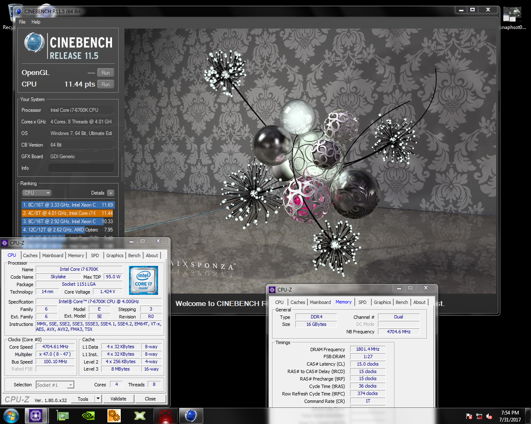The image size is (531, 424).
Task: Switch to Mainboard tab in CPU-Z Memory window
Action: [320, 302]
